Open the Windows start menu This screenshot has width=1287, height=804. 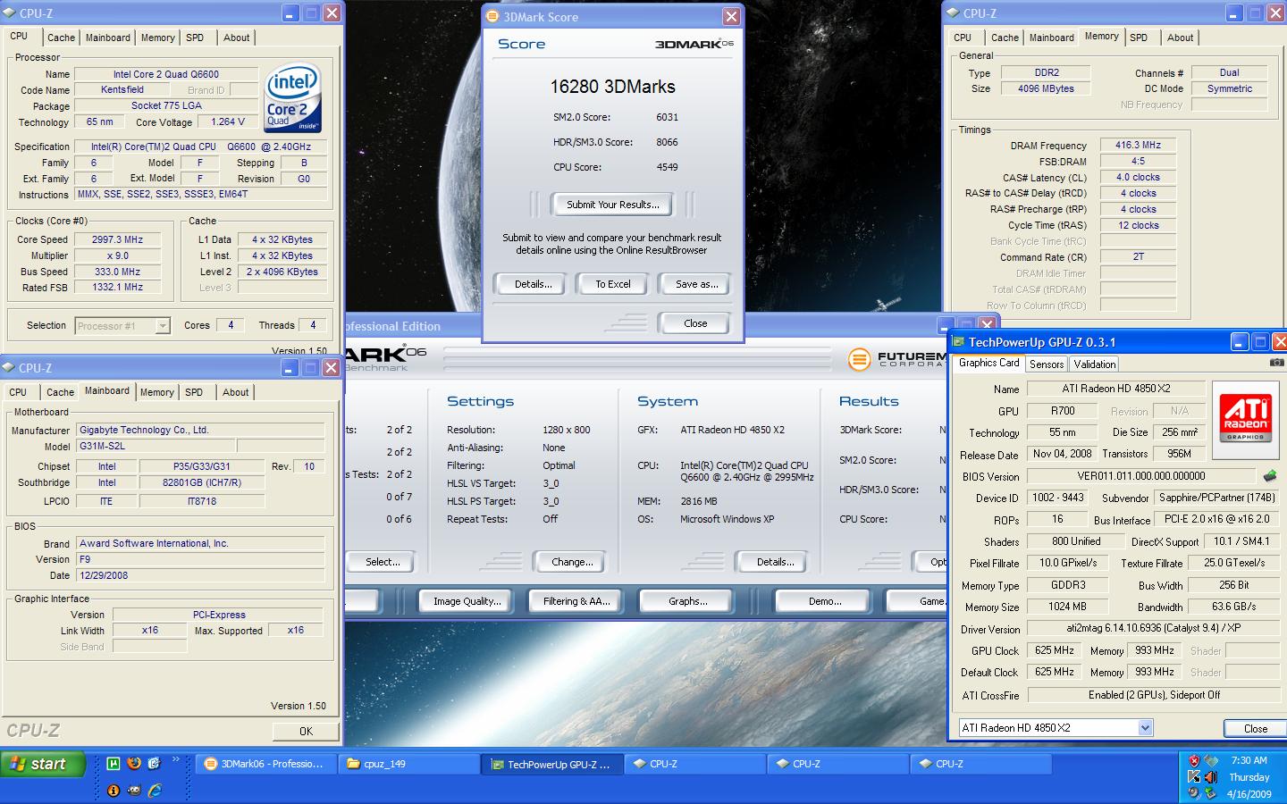[x=43, y=764]
